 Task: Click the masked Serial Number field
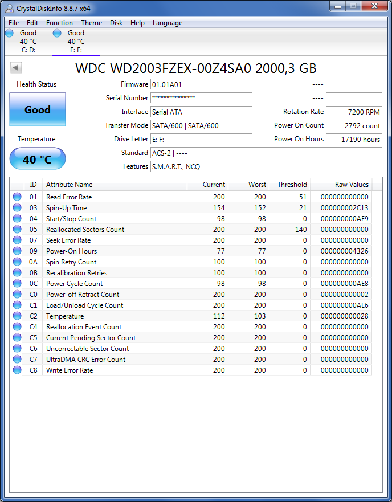pos(202,98)
